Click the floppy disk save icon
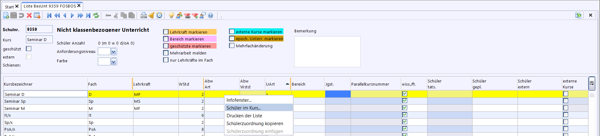600x136 pixels. coord(14,15)
